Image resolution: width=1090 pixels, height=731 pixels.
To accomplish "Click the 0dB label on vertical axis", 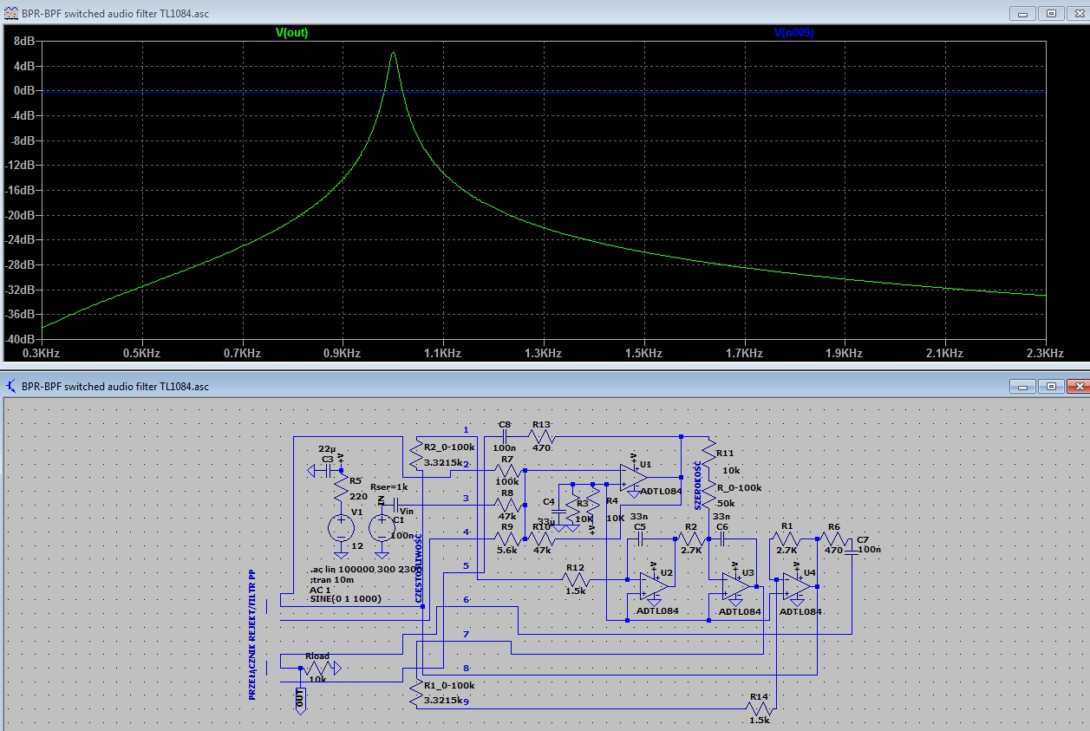I will [x=23, y=91].
